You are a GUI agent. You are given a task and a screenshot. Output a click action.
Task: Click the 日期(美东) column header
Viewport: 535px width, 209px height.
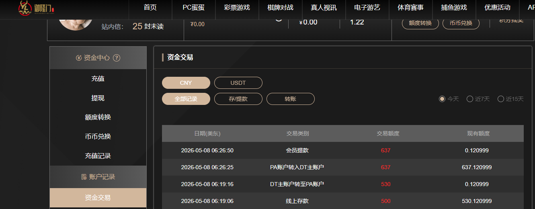pyautogui.click(x=207, y=133)
